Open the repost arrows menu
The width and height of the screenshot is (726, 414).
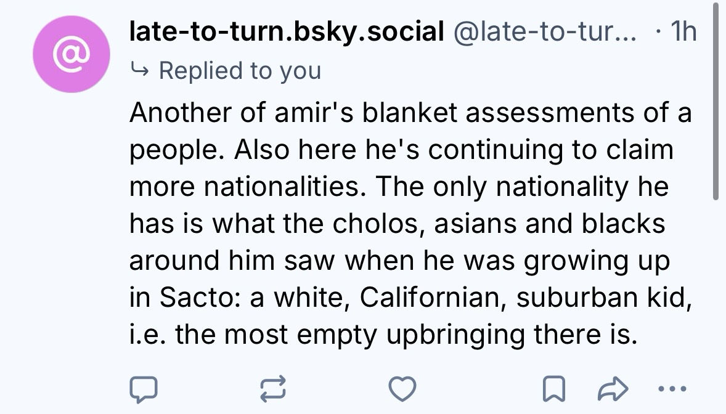click(272, 388)
